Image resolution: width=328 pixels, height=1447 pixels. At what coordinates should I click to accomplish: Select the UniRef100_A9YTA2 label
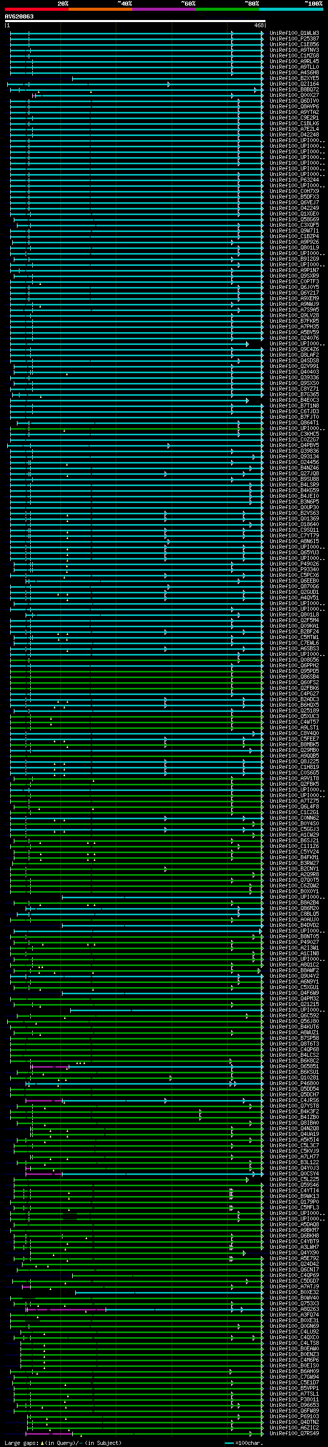[294, 112]
